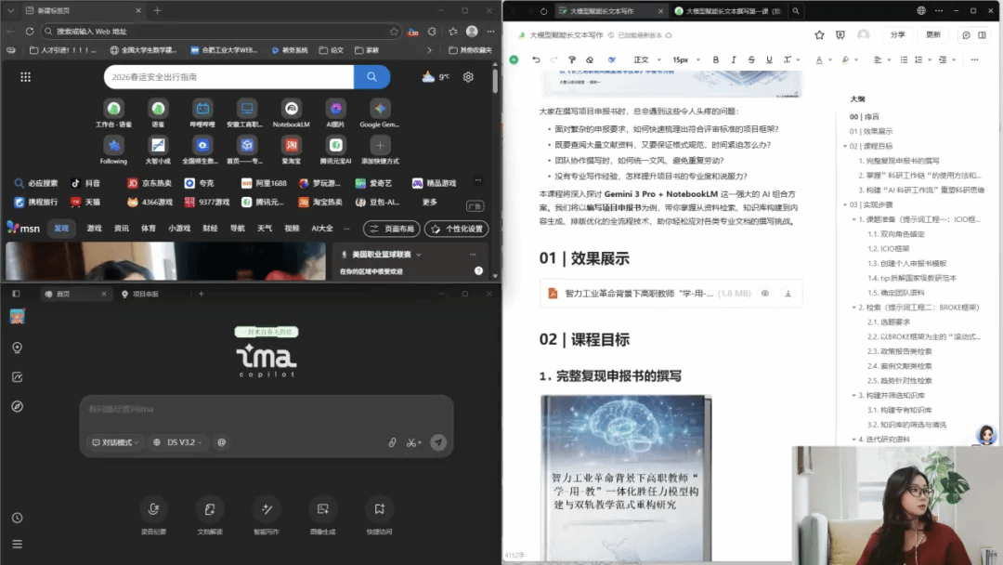Image resolution: width=1003 pixels, height=565 pixels.
Task: Click the NotebookLM shortcut tile
Action: pos(291,110)
